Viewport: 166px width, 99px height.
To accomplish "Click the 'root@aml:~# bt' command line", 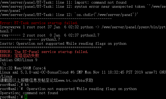I will (x=15, y=85).
